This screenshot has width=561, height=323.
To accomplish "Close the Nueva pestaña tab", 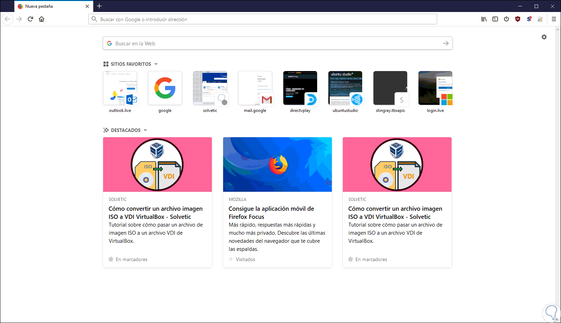I will coord(87,6).
